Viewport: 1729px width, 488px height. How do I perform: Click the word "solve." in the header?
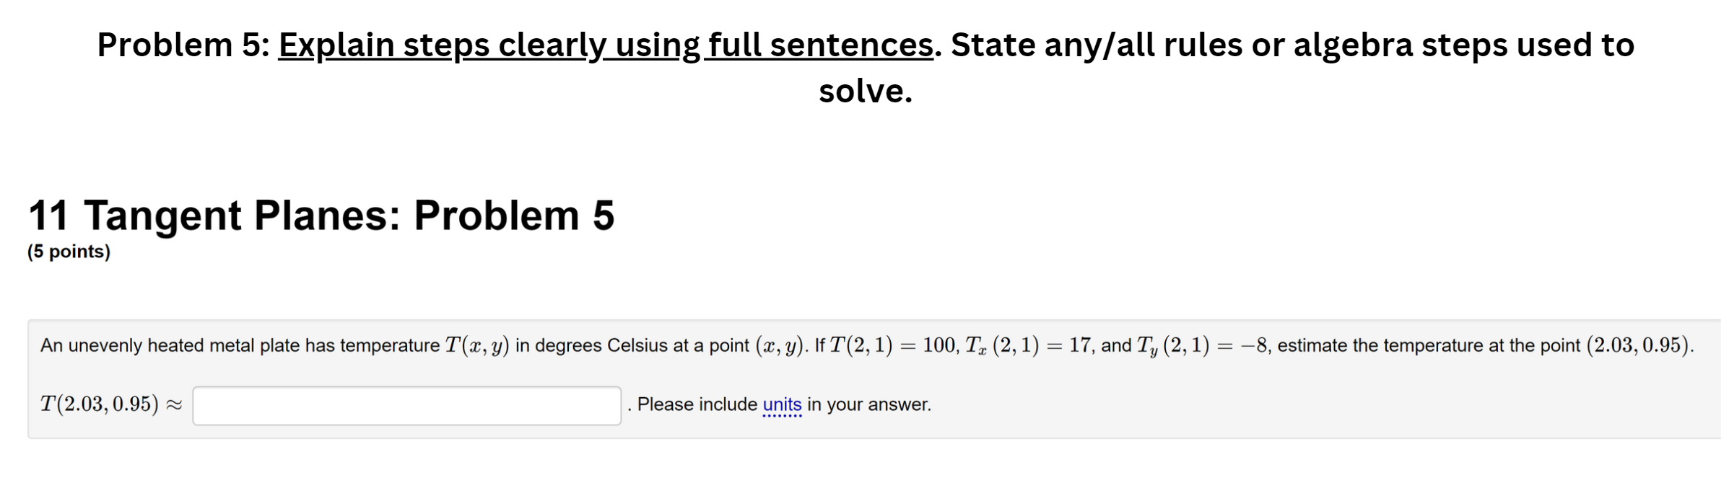[865, 90]
